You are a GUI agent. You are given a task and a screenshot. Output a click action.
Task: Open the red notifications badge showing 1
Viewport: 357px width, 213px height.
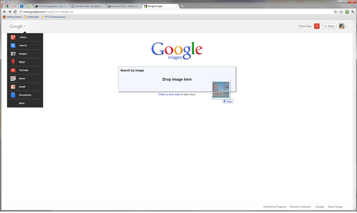[317, 26]
